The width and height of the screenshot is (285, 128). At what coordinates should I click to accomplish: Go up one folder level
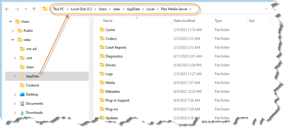[x=34, y=9]
